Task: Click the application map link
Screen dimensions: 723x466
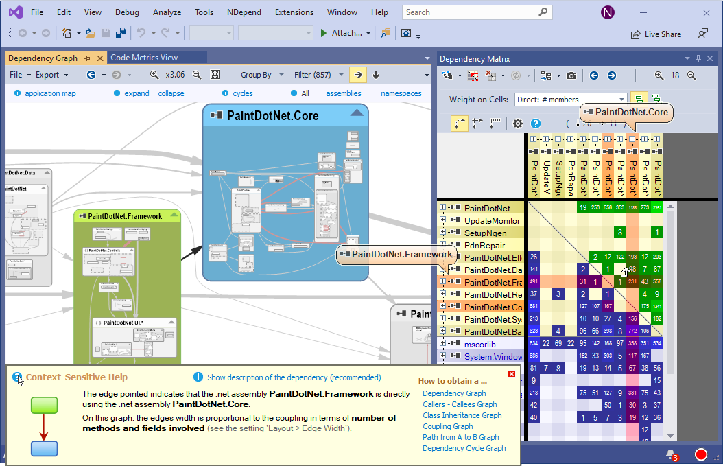Action: (50, 93)
